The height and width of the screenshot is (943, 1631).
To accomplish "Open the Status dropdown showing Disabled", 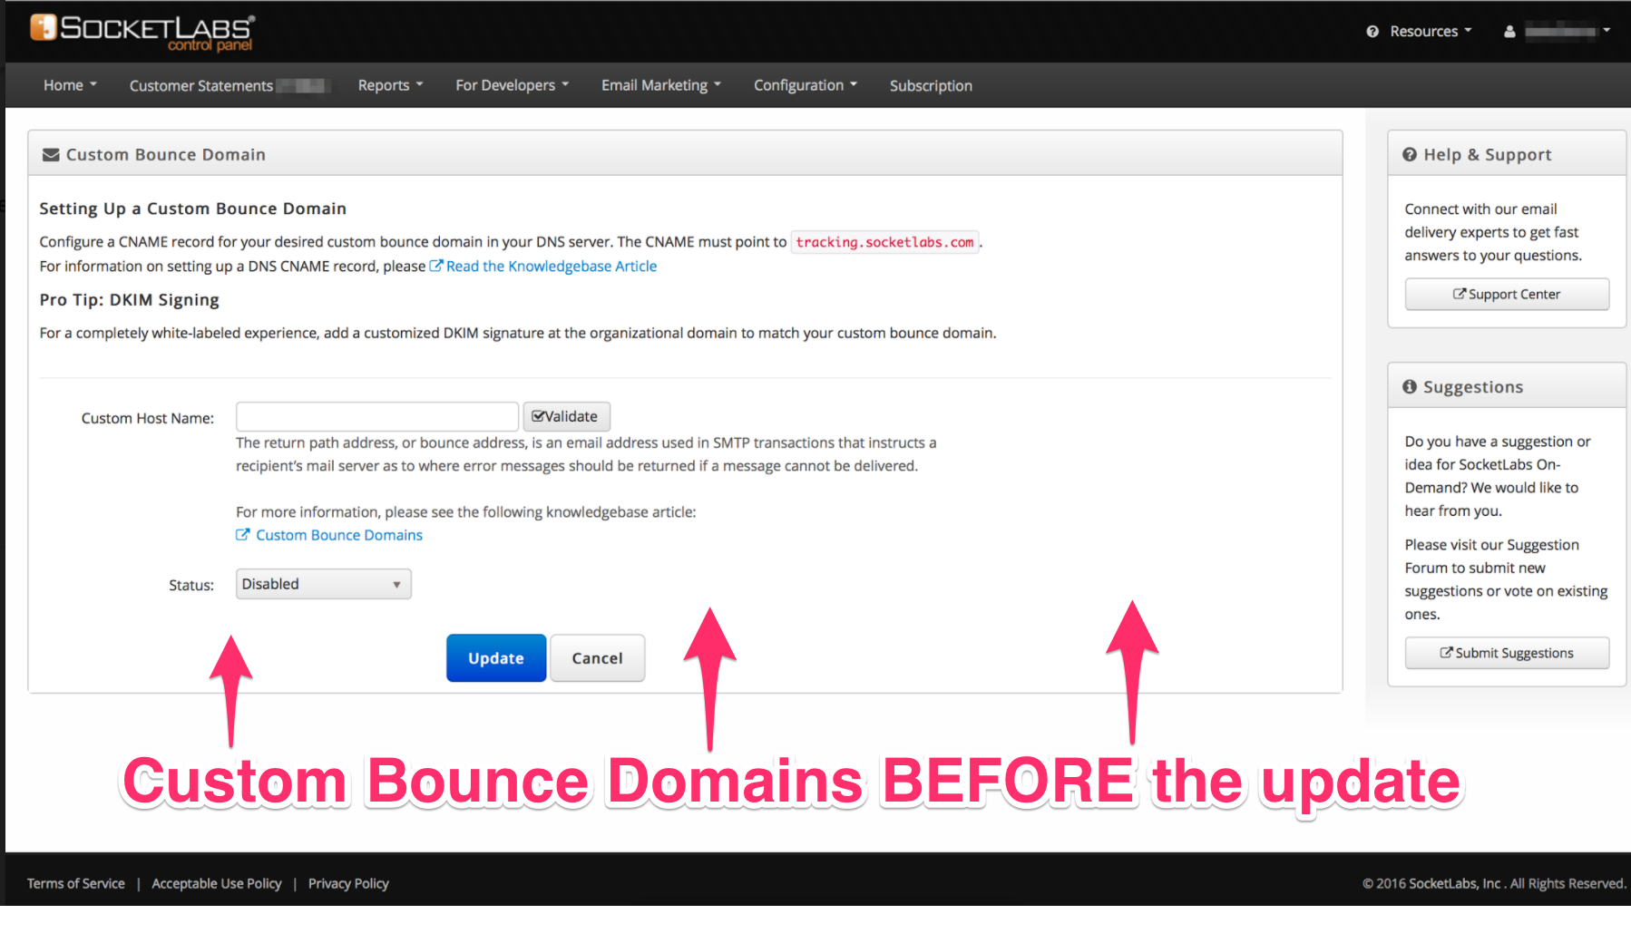I will [324, 584].
